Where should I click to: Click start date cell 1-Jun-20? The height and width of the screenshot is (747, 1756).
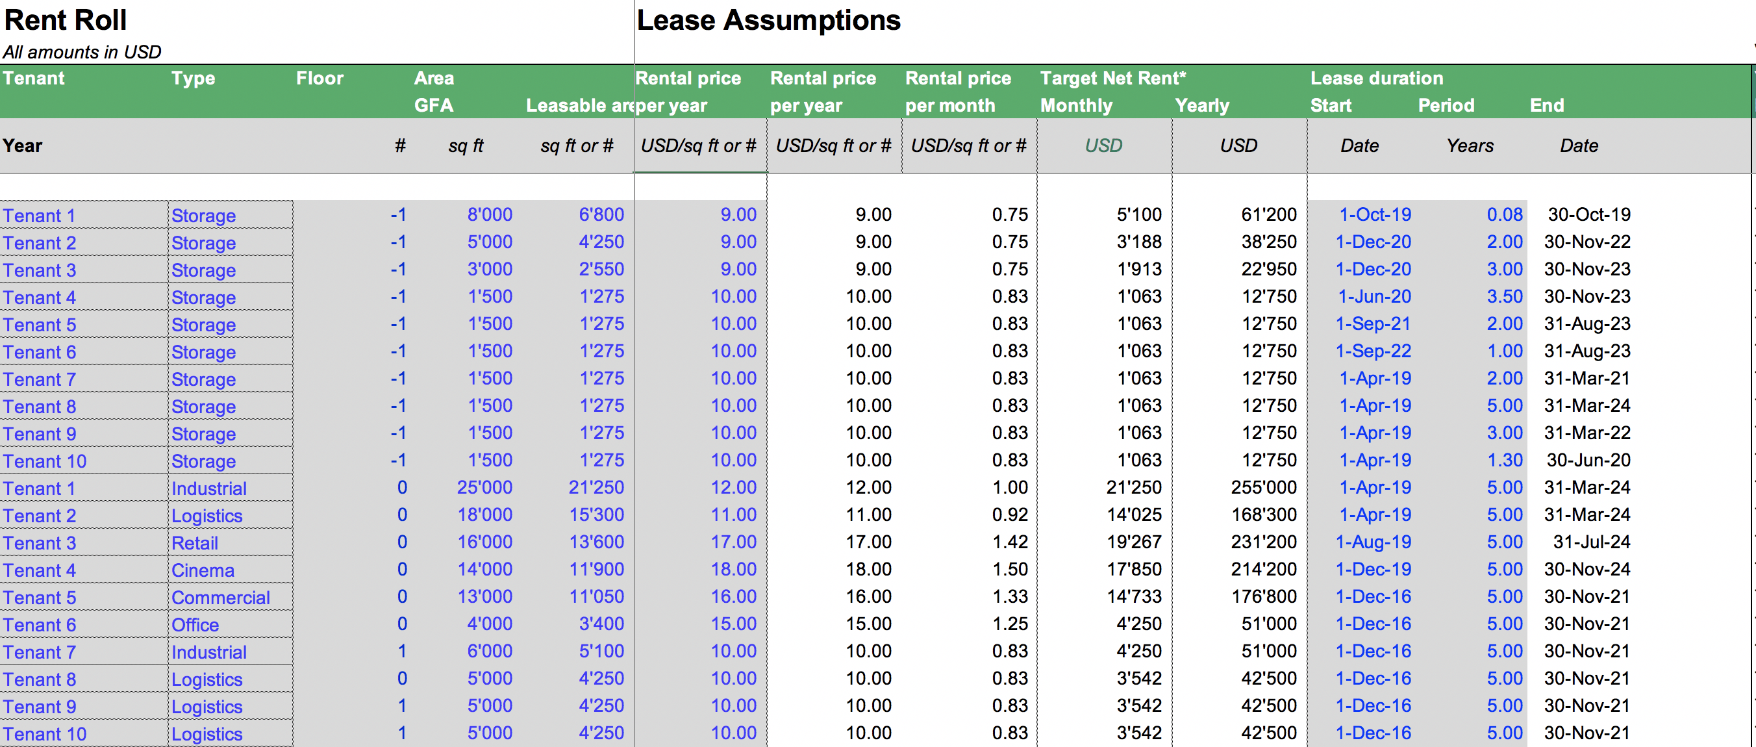tap(1374, 296)
